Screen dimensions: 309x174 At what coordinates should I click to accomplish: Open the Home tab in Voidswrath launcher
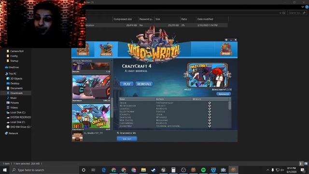pos(83,50)
